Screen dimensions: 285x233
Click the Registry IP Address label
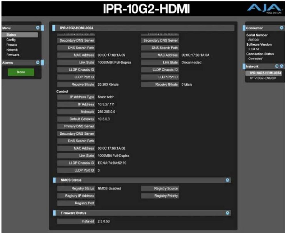76,196
